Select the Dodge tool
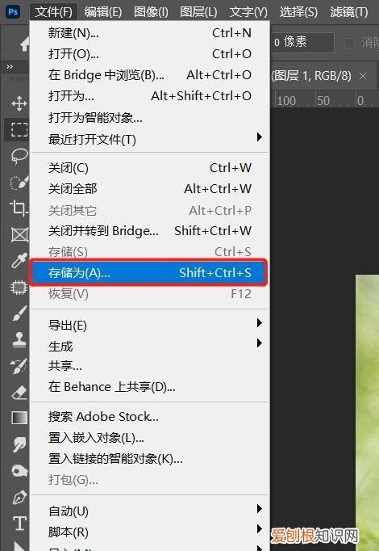Screen dimensions: 379x551 click(x=19, y=471)
